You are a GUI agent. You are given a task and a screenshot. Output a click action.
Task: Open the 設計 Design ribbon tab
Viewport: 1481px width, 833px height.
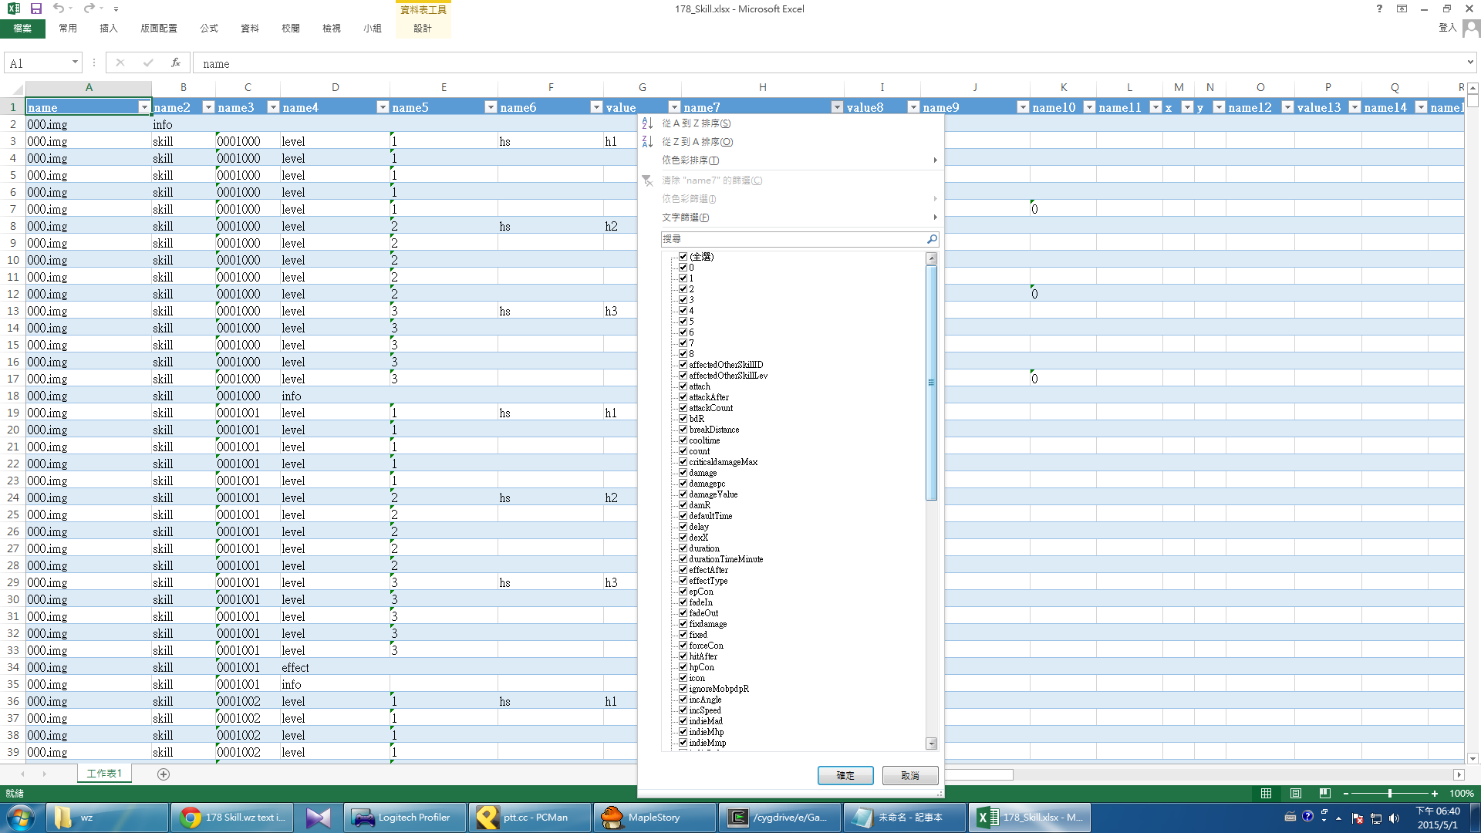point(423,29)
